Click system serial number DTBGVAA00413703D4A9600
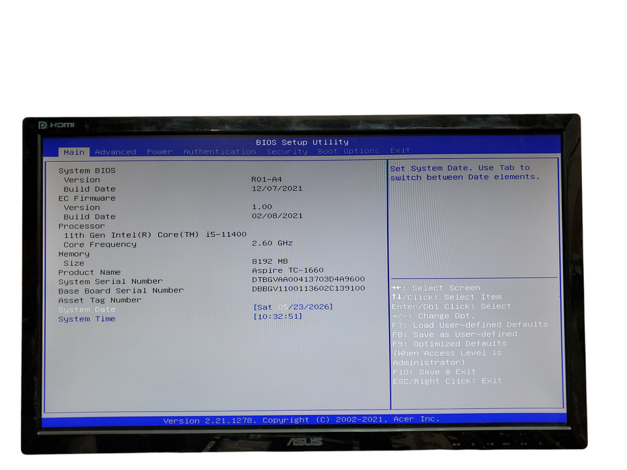 (x=308, y=279)
